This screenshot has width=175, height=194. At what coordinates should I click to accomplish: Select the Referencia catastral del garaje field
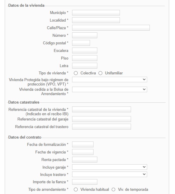coord(101,119)
